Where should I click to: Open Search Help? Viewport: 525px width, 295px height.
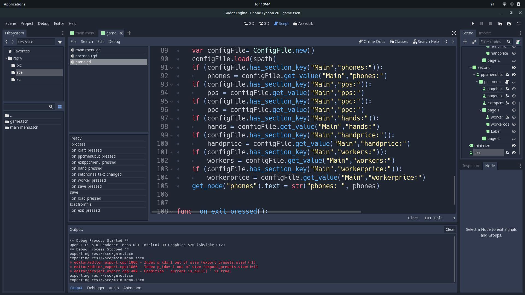pyautogui.click(x=425, y=42)
